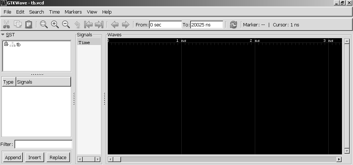Click the Copy icon in toolbar
This screenshot has width=353, height=165.
coord(18,25)
